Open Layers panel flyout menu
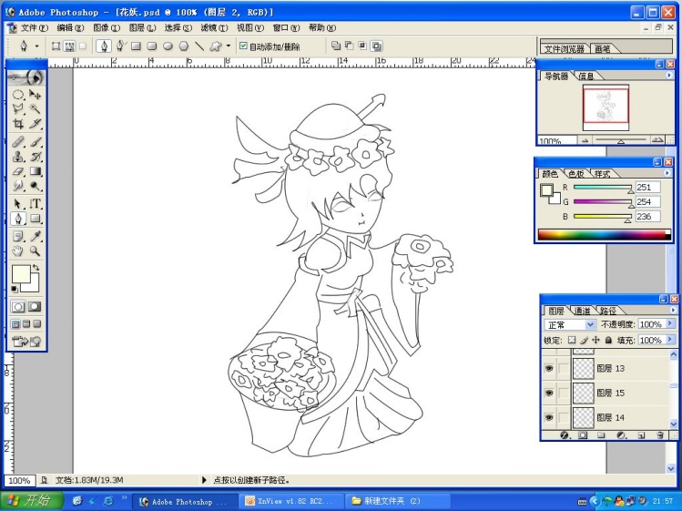The height and width of the screenshot is (511, 682). [672, 310]
